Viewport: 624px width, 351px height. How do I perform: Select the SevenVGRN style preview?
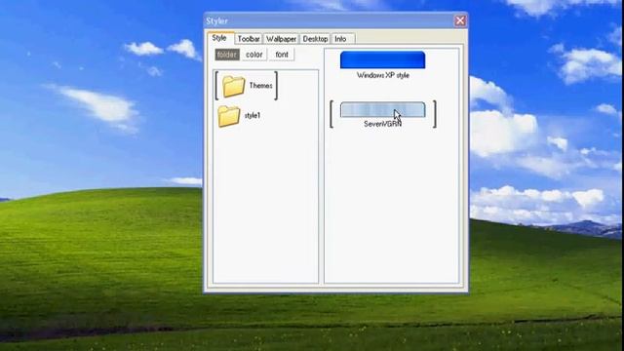[x=382, y=109]
